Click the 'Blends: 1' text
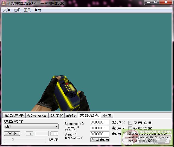This screenshot has height=147, width=174. [x=71, y=134]
